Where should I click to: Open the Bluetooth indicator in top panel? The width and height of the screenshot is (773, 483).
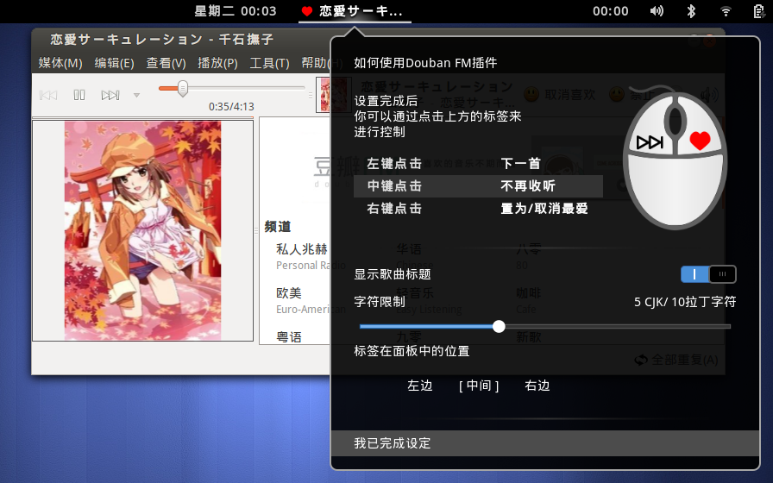tap(691, 11)
